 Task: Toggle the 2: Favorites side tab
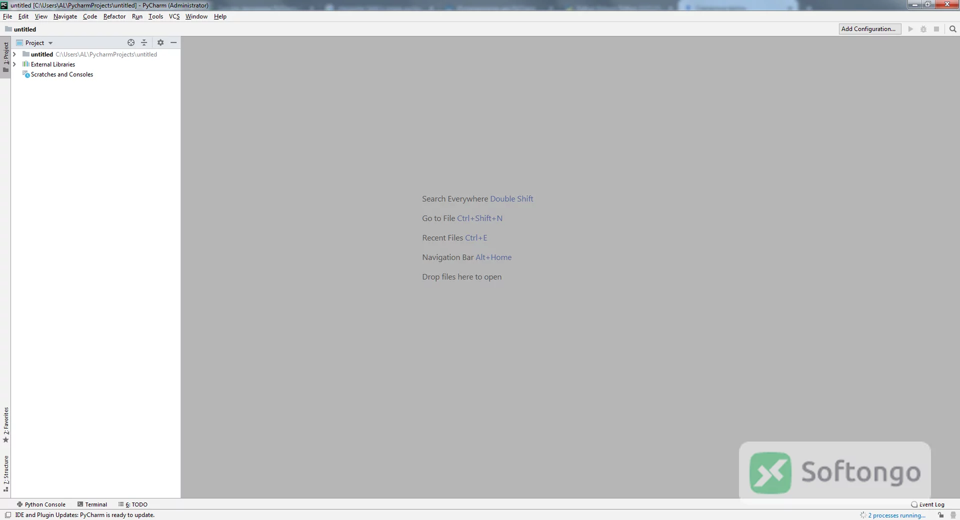click(5, 425)
